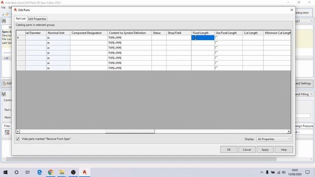Image resolution: width=315 pixels, height=177 pixels.
Task: Click the taskbar clock showing 19:05
Action: pos(295,172)
